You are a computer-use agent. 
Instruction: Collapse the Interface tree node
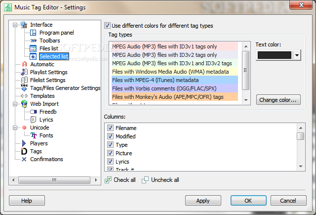(x=15, y=25)
